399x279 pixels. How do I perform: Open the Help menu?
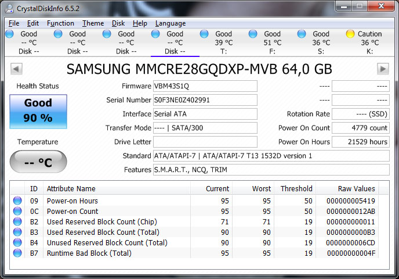140,23
